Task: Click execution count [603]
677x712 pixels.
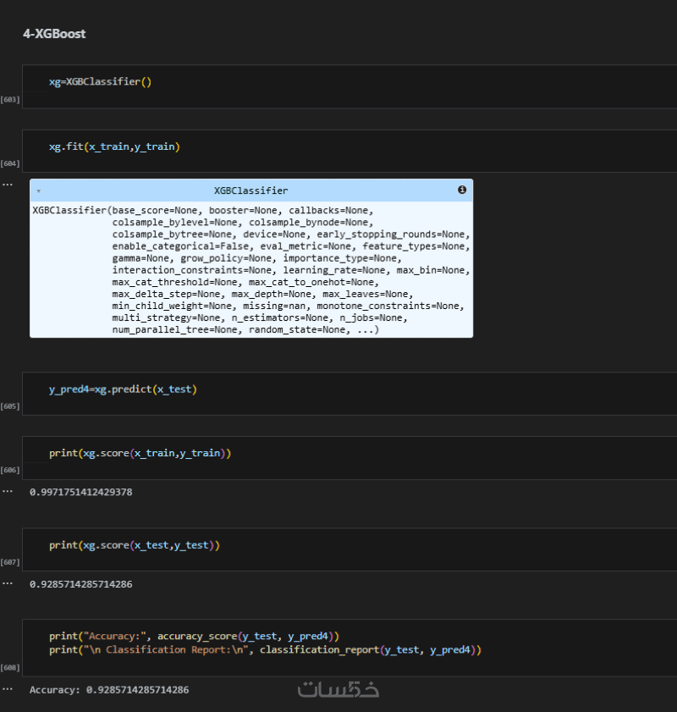Action: (x=10, y=99)
